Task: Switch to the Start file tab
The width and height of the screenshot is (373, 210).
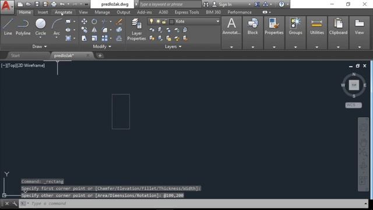Action: click(x=16, y=55)
